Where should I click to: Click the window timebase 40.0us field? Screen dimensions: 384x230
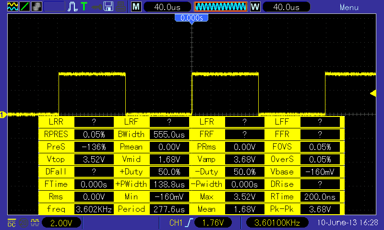(x=286, y=7)
